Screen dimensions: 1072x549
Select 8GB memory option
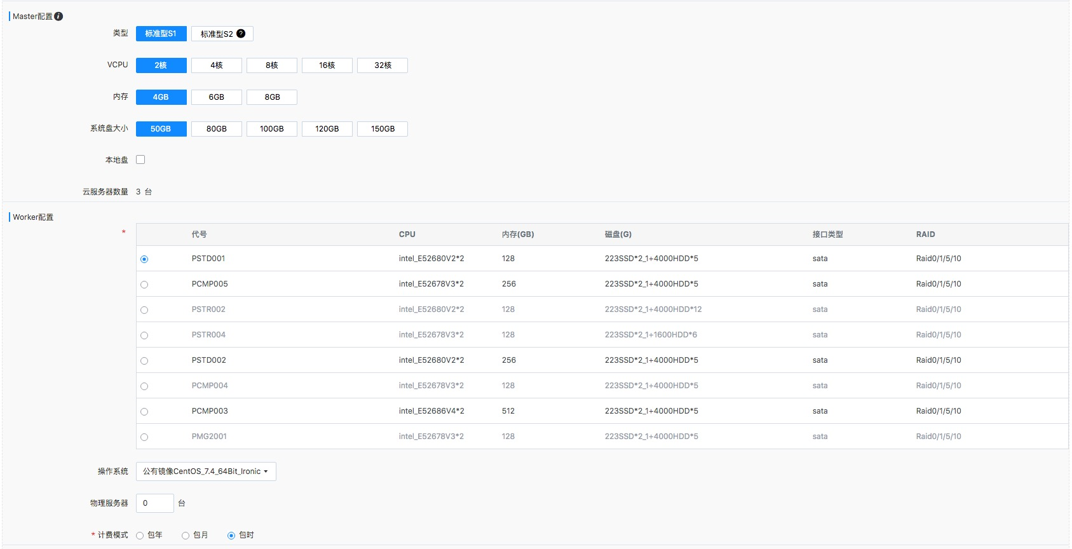(x=272, y=97)
